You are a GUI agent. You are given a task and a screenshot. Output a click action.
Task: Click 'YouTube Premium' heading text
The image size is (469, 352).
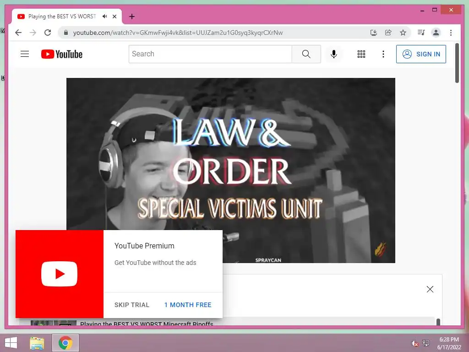pyautogui.click(x=144, y=246)
